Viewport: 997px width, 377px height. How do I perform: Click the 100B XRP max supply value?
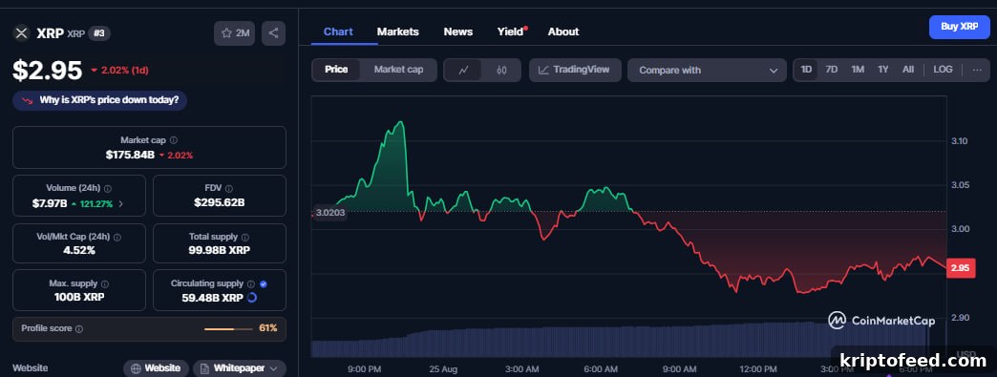(x=79, y=297)
